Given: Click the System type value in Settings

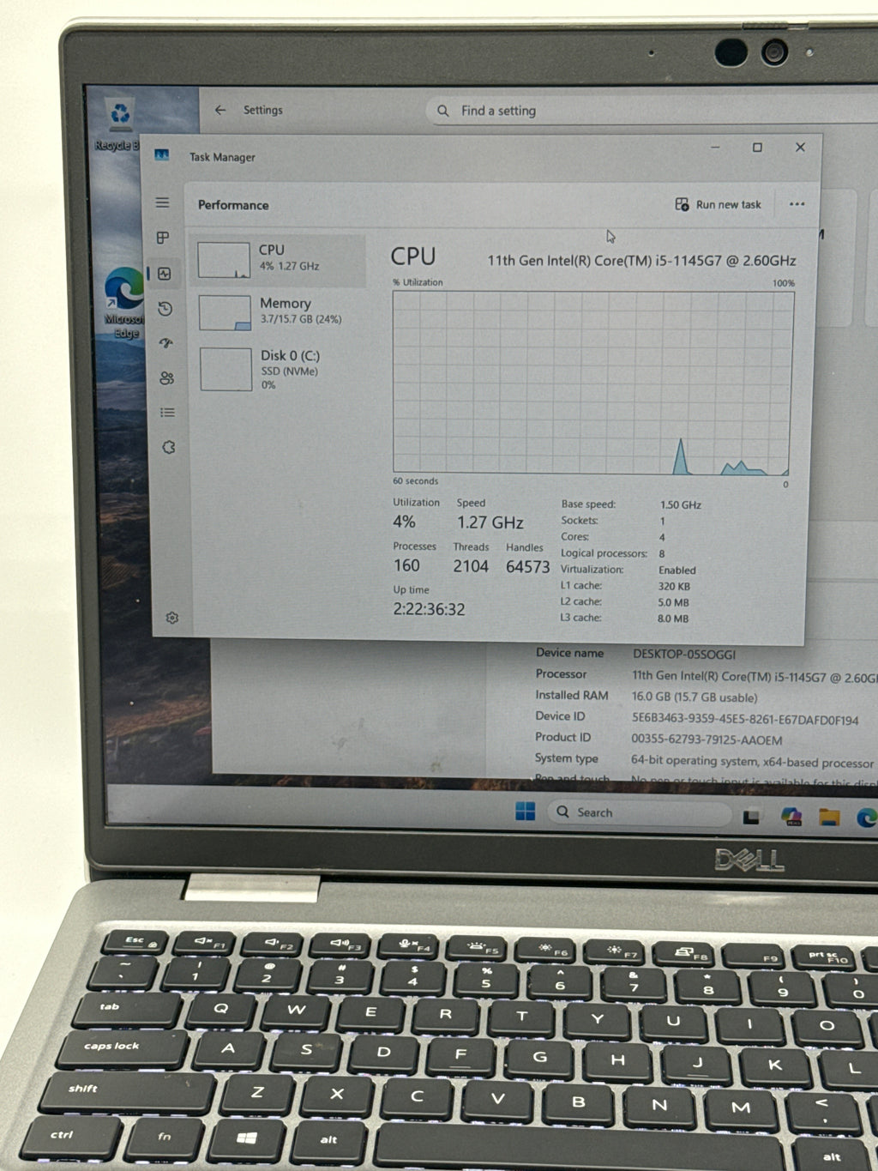Looking at the screenshot, I should (752, 761).
